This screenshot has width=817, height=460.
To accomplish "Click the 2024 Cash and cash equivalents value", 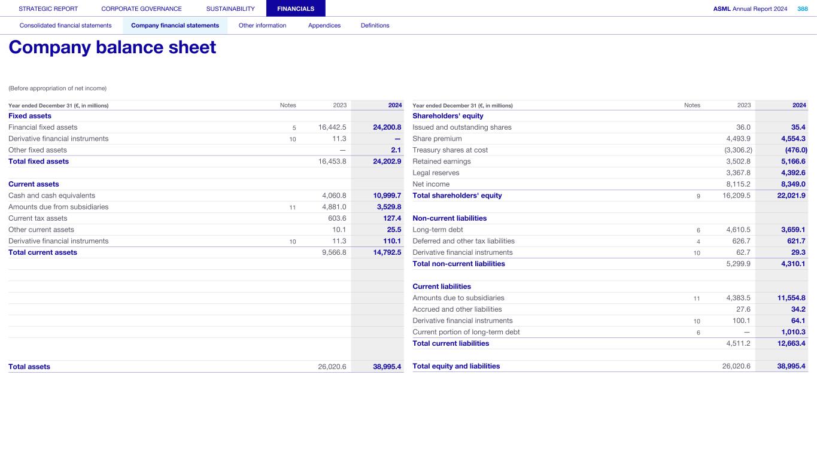I will click(386, 196).
